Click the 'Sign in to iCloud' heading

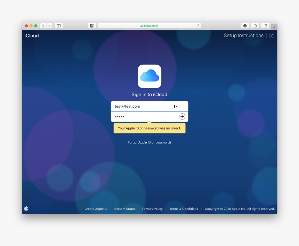point(149,95)
